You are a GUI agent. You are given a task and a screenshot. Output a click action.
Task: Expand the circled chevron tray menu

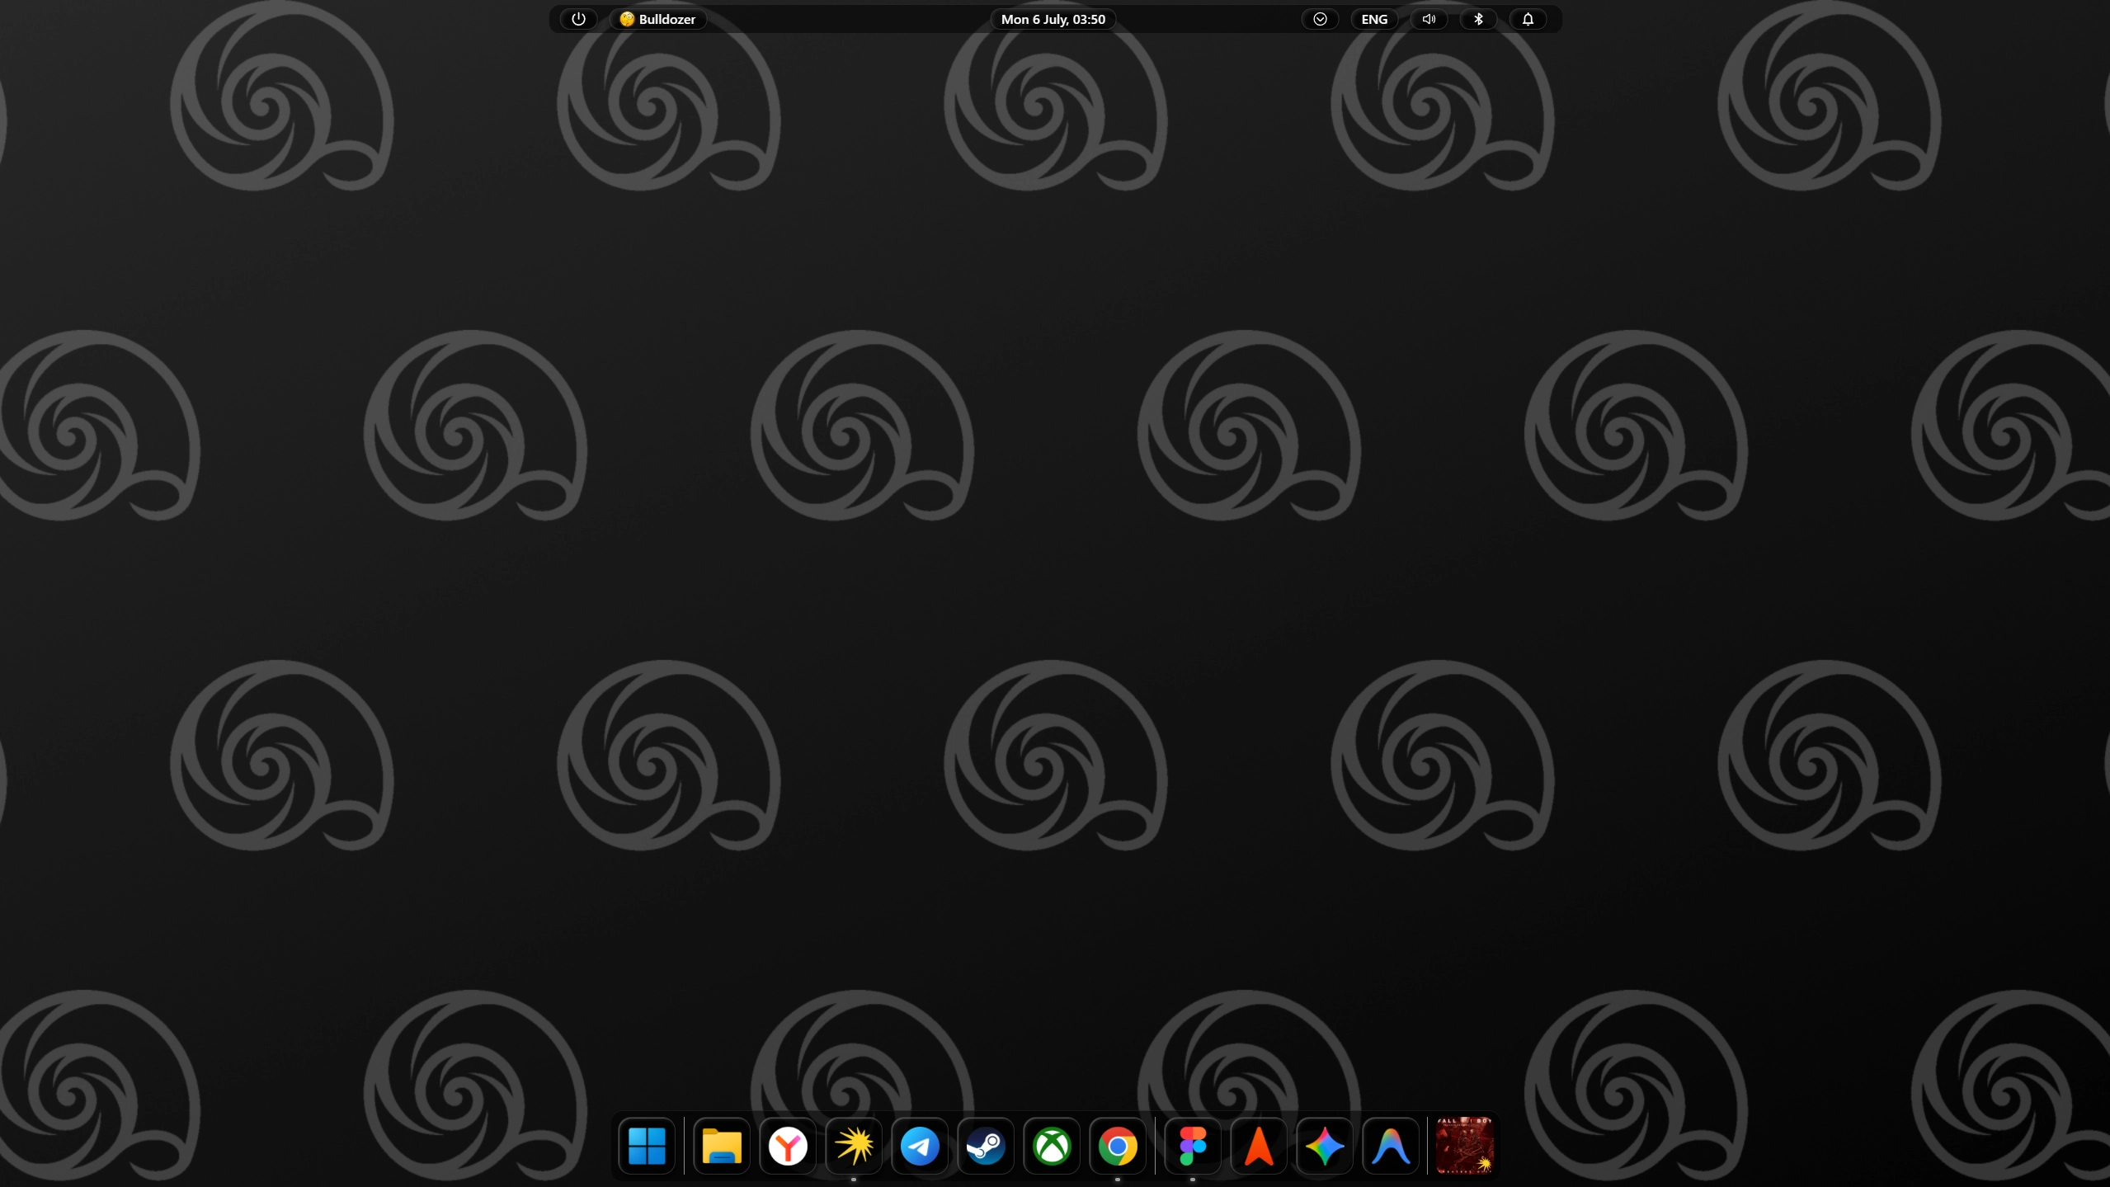[1320, 19]
